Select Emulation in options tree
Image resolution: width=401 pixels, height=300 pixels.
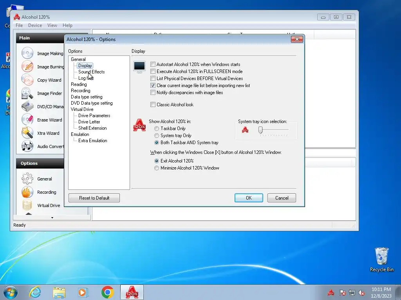click(80, 134)
